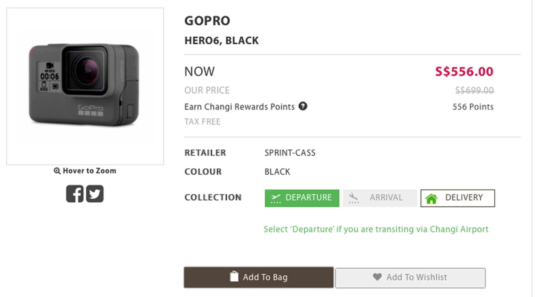The image size is (543, 297).
Task: Click the shopping bag icon
Action: (234, 277)
